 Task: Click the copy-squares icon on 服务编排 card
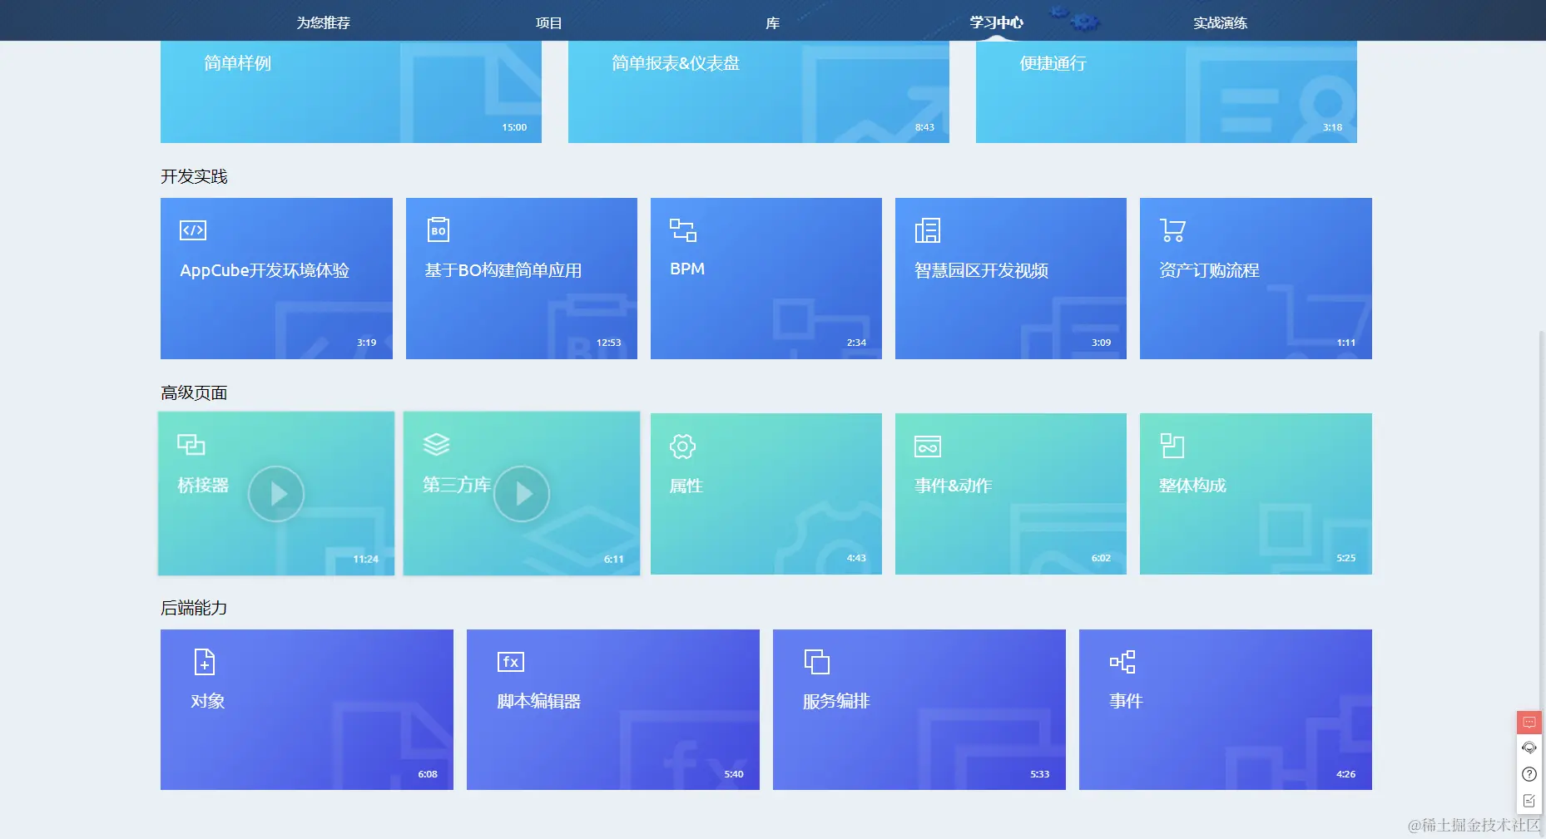click(x=817, y=662)
